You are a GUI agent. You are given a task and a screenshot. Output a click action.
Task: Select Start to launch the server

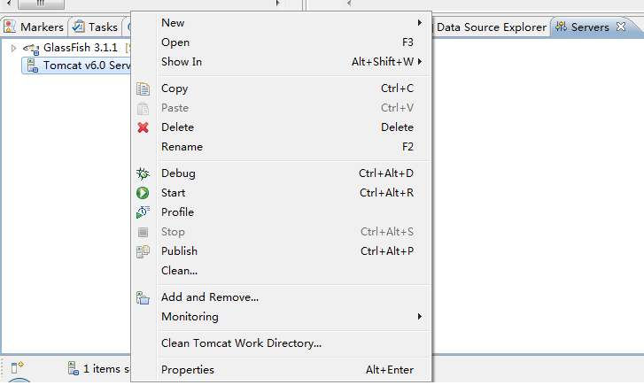tap(292, 193)
